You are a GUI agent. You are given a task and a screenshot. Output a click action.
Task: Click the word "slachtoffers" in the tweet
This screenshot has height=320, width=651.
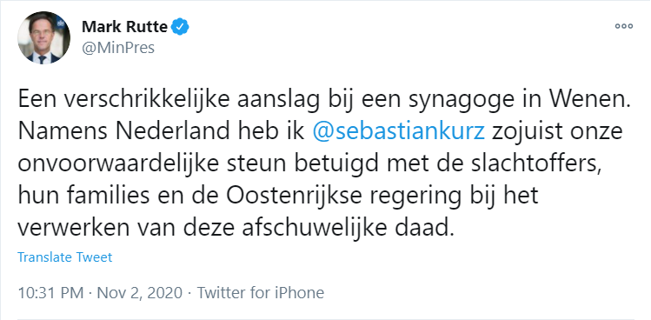pyautogui.click(x=539, y=164)
